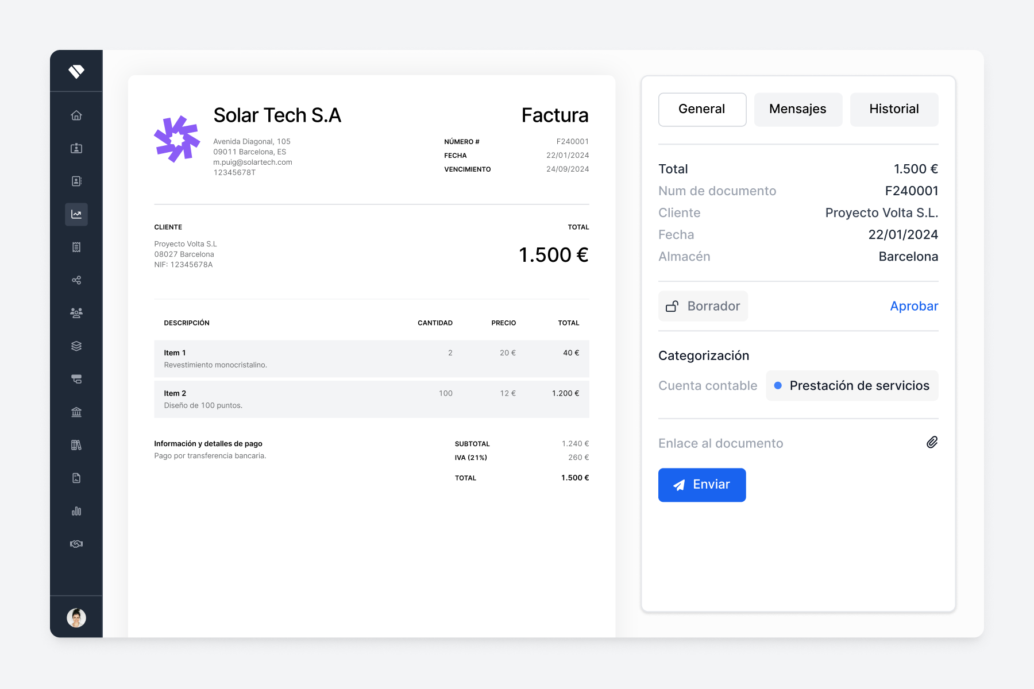Click the Pago por transferencia bancaria text

point(210,456)
